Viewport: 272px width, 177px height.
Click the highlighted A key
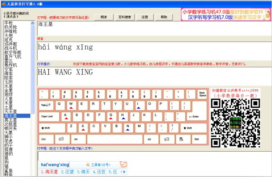point(66,117)
